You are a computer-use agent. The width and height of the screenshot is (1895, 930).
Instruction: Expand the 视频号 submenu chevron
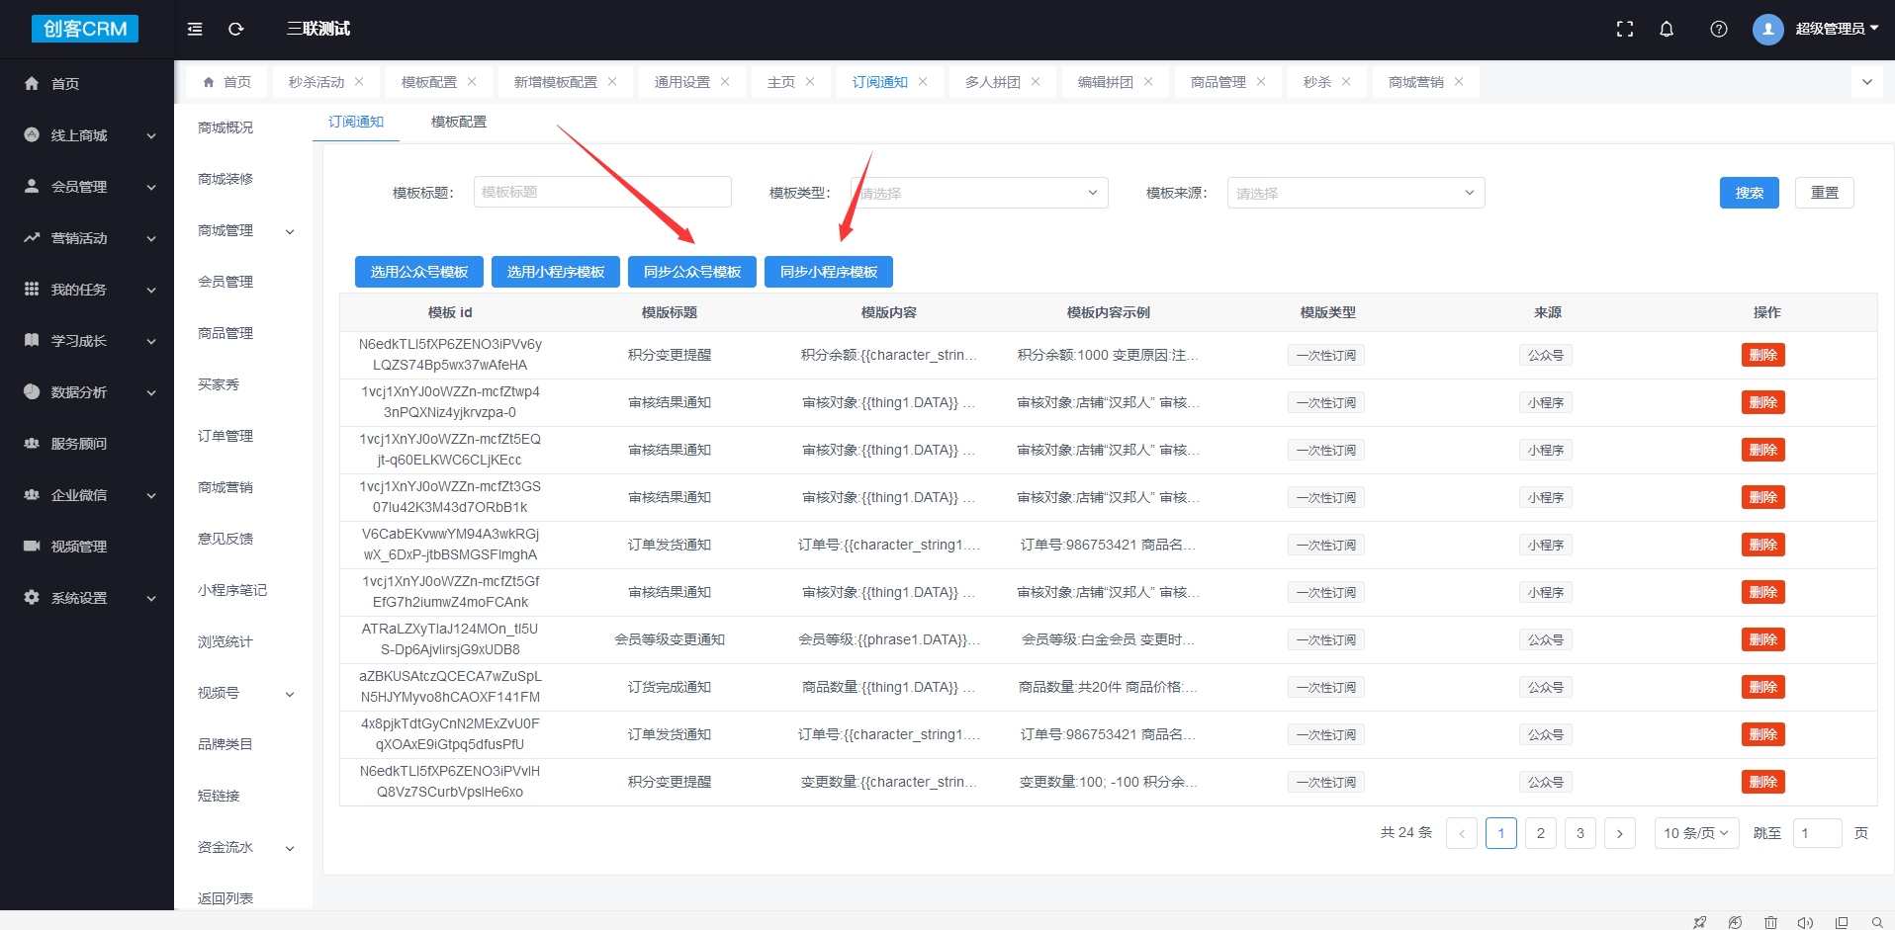[290, 694]
